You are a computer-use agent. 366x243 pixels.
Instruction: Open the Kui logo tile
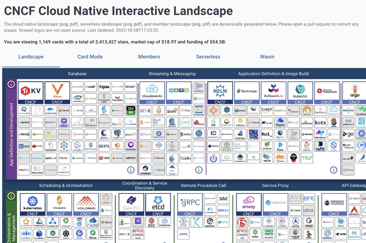coord(267,134)
